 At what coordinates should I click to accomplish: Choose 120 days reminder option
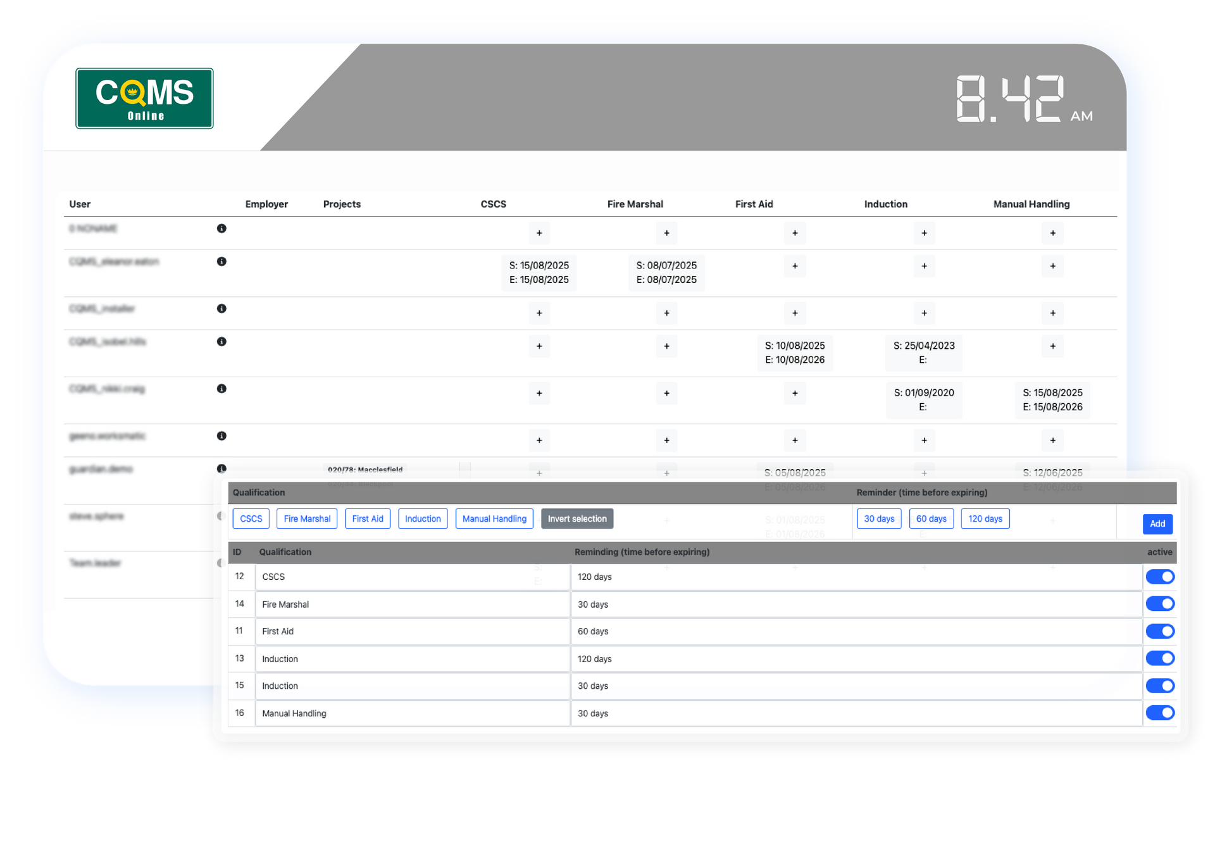click(x=985, y=518)
